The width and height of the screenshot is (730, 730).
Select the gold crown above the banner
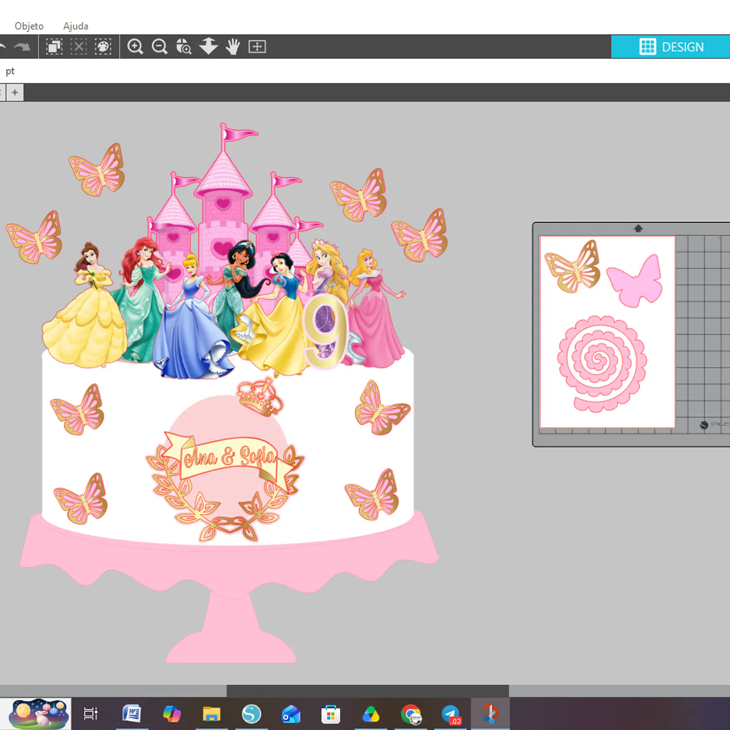click(259, 396)
